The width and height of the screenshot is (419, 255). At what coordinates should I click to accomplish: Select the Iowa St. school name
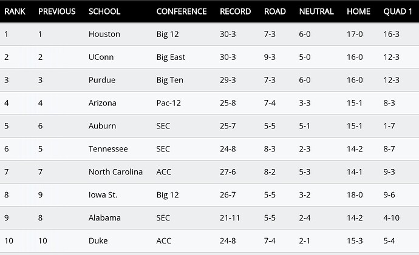(x=103, y=195)
